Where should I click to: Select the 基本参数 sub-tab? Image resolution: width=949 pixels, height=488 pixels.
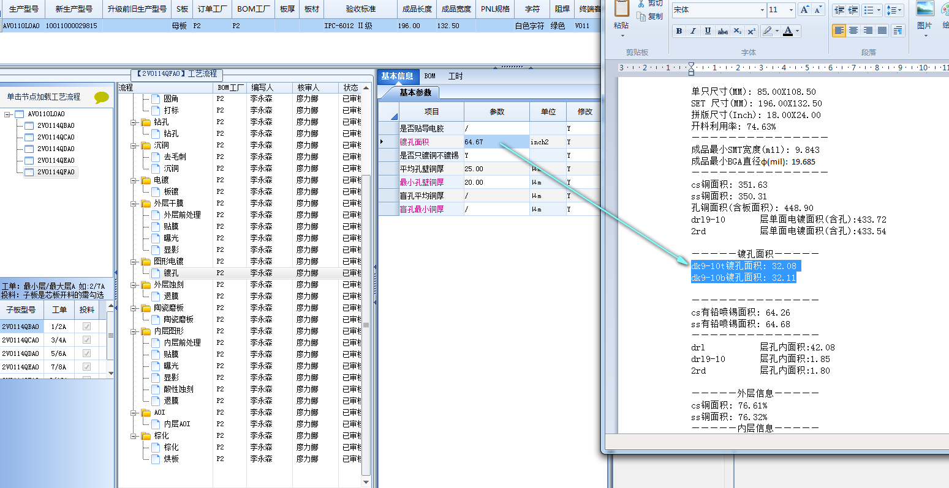coord(415,93)
